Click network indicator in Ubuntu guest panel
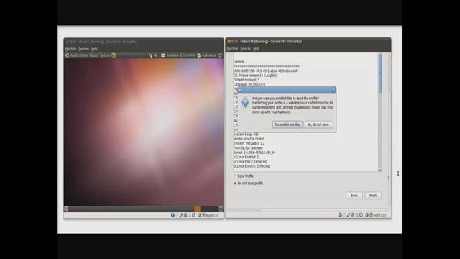This screenshot has width=460, height=259. coord(150,55)
